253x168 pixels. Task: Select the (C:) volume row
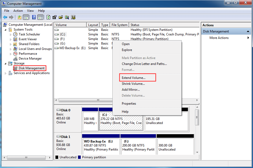pos(127,34)
